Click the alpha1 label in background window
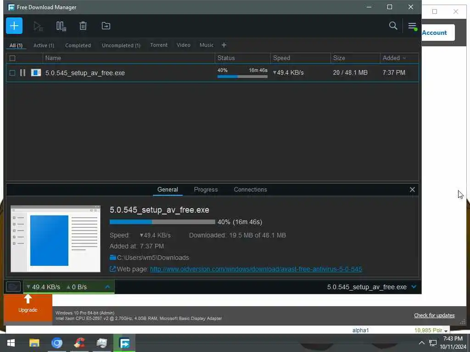 pos(360,330)
